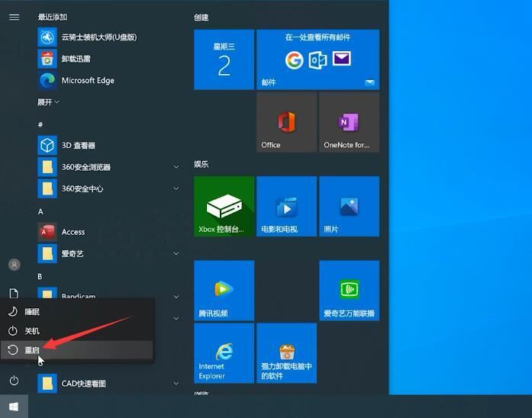This screenshot has height=418, width=532.
Task: Click Microsoft Edge in the recently added list
Action: tap(87, 80)
